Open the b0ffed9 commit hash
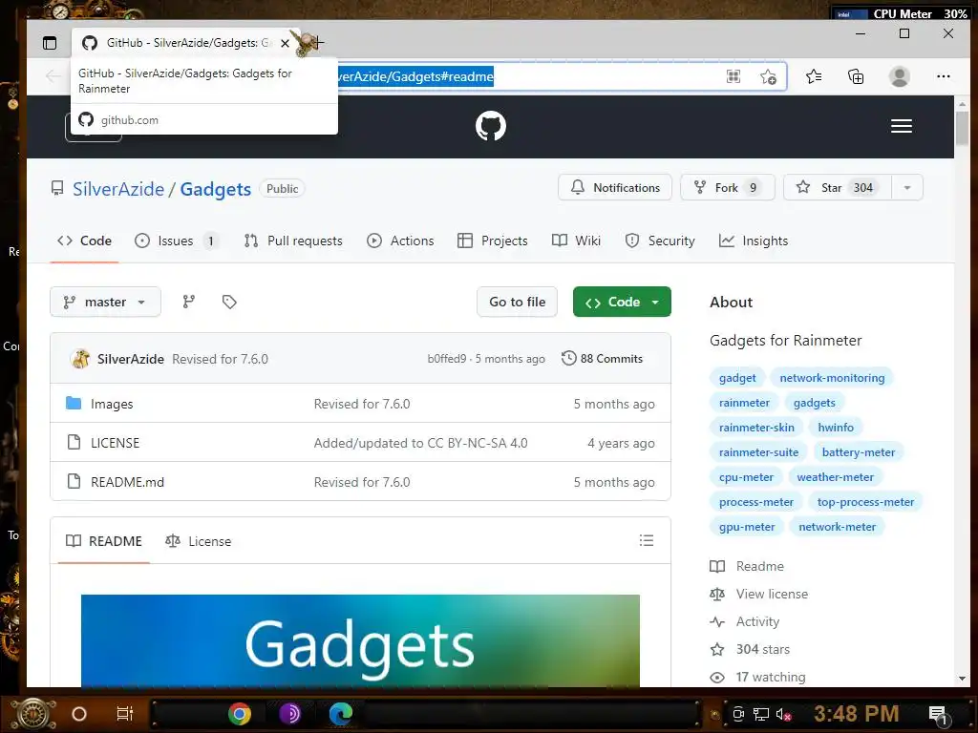978x733 pixels. pyautogui.click(x=447, y=359)
